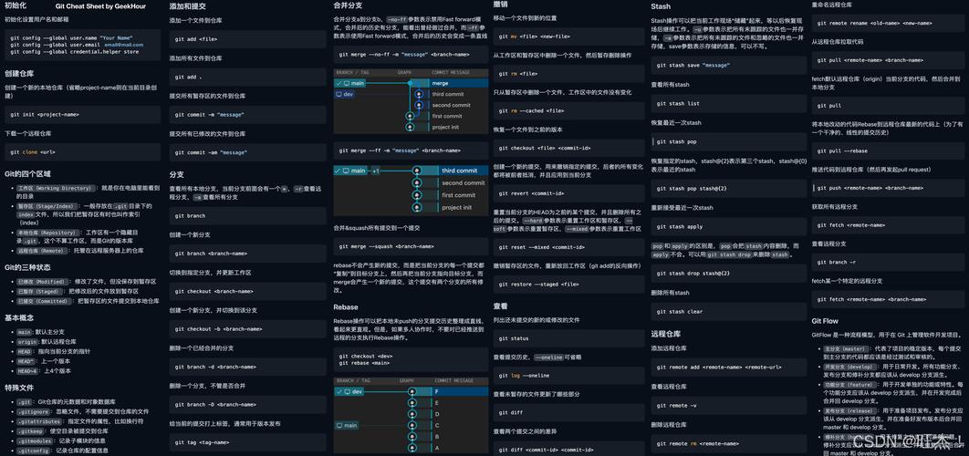Click the email@mail.com link in the config block
969x456 pixels.
(123, 45)
